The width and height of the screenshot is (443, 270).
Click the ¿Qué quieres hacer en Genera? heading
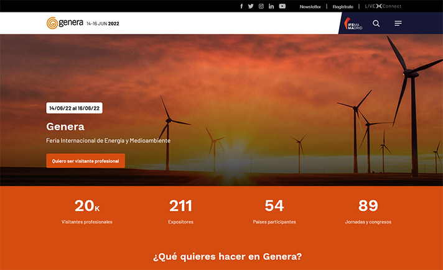pos(227,256)
